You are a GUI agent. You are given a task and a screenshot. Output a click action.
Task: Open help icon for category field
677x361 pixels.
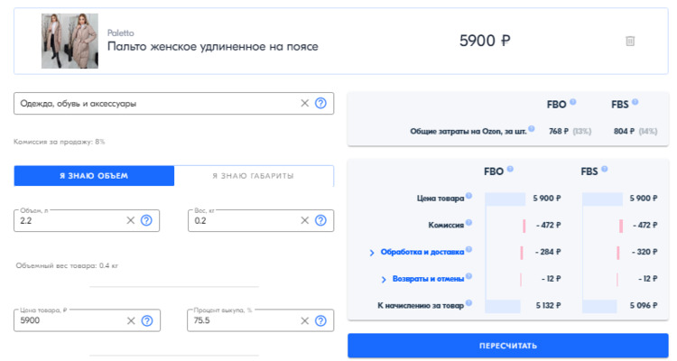click(x=320, y=103)
